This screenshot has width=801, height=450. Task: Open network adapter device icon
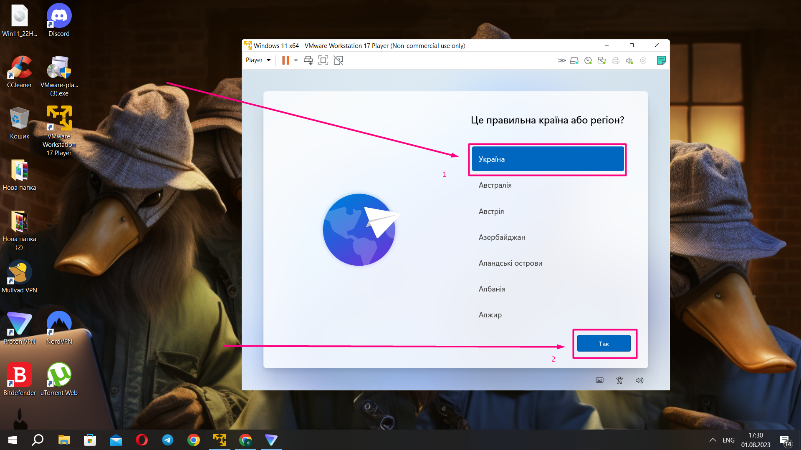click(602, 60)
